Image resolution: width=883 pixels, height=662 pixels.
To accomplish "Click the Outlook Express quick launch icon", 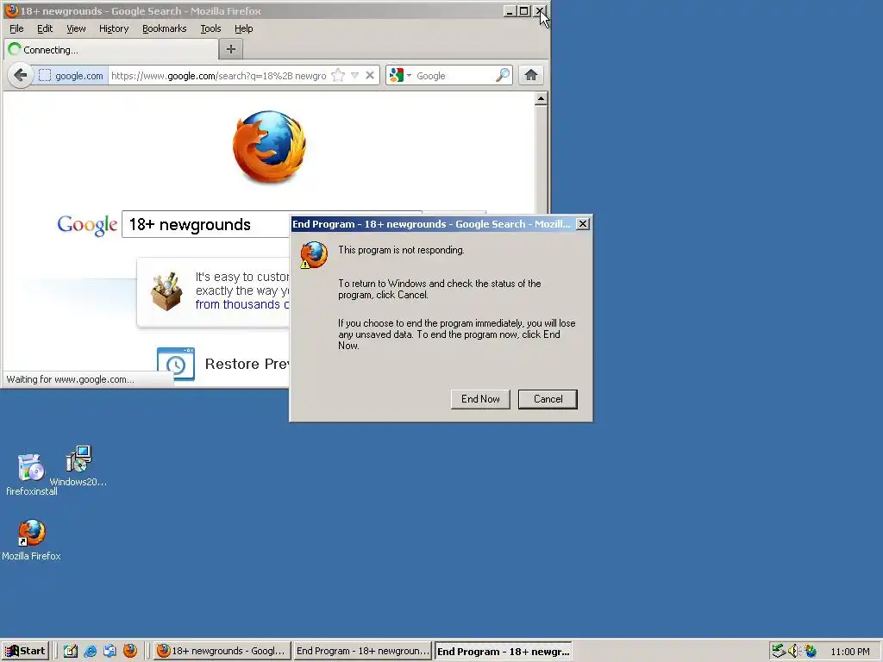I will 110,651.
